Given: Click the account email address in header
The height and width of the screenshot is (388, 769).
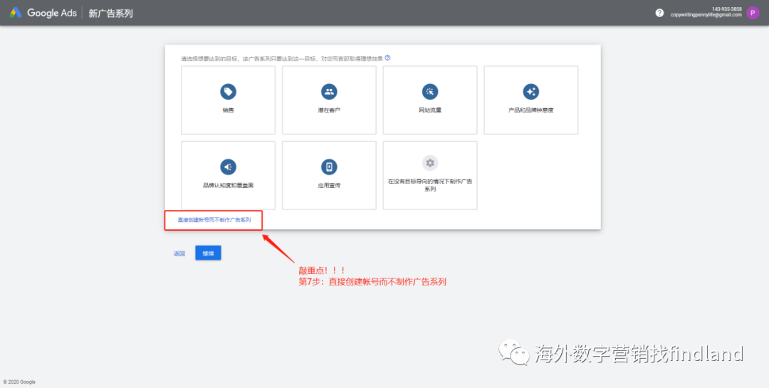Looking at the screenshot, I should [x=706, y=15].
